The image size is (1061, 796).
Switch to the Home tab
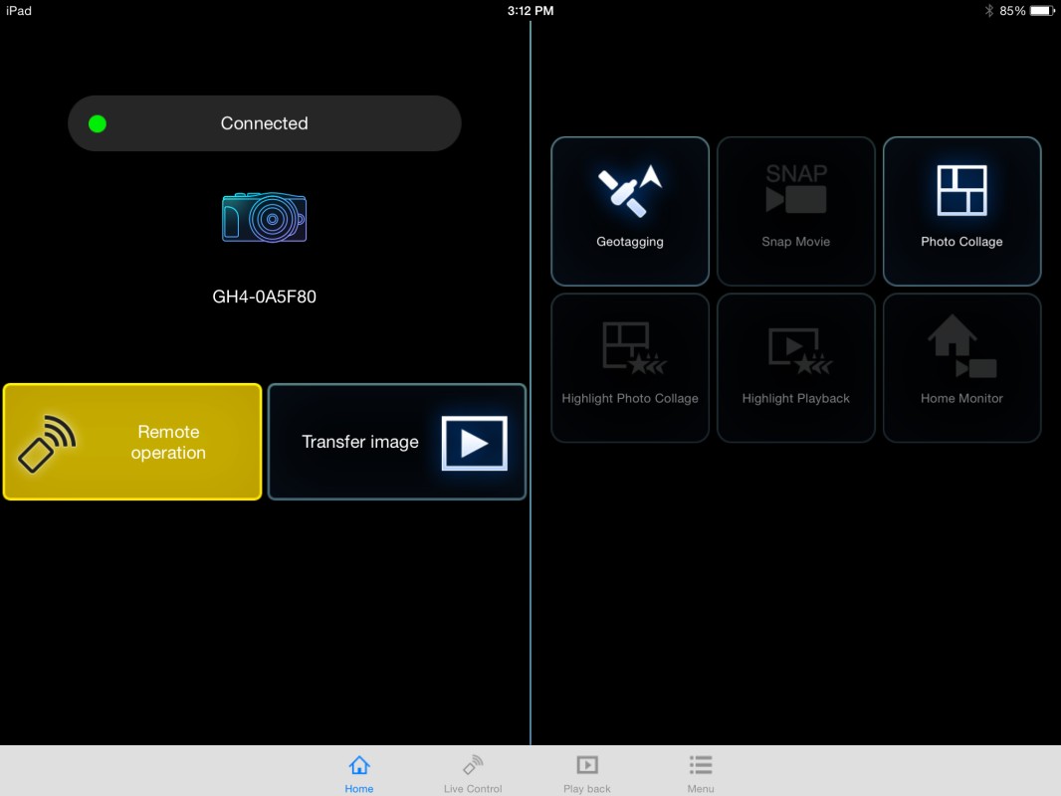pyautogui.click(x=359, y=774)
